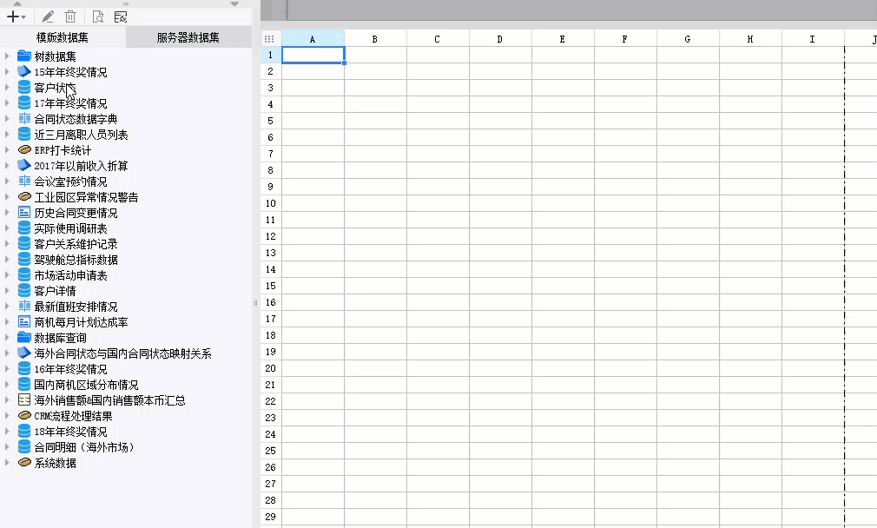The height and width of the screenshot is (528, 877).
Task: Open the dropdown arrow beside the plus icon
Action: [x=23, y=18]
